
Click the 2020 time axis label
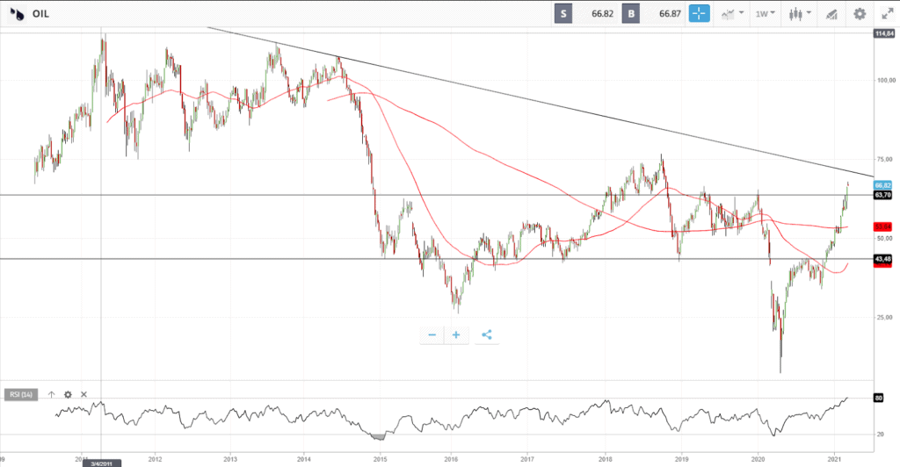click(x=758, y=459)
